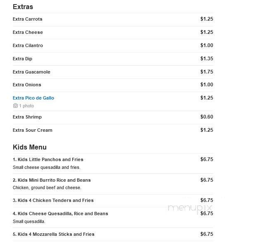Select the Extra Guacamole entry

click(31, 72)
